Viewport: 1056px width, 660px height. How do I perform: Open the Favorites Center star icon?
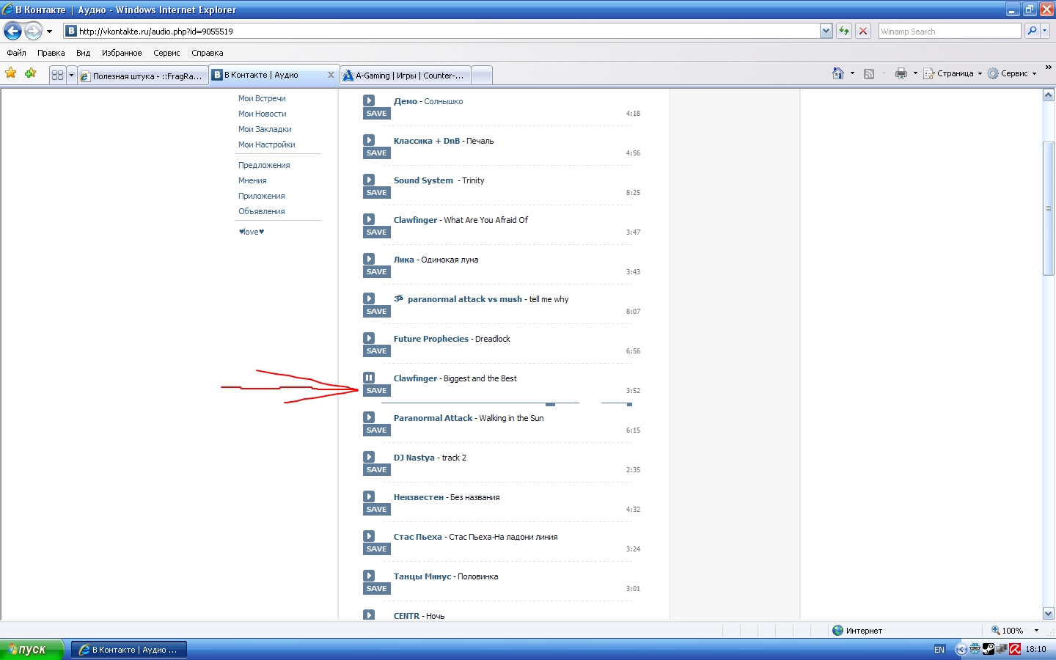(11, 73)
